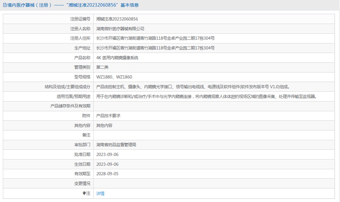Viewport: 340px width, 202px height.
Task: Click the intended use description text
Action: pos(206,96)
